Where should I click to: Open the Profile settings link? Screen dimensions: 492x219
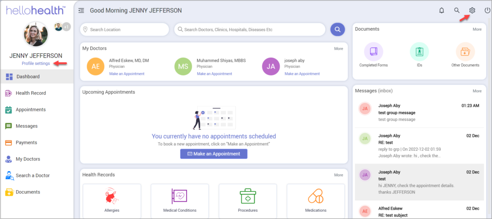[36, 63]
